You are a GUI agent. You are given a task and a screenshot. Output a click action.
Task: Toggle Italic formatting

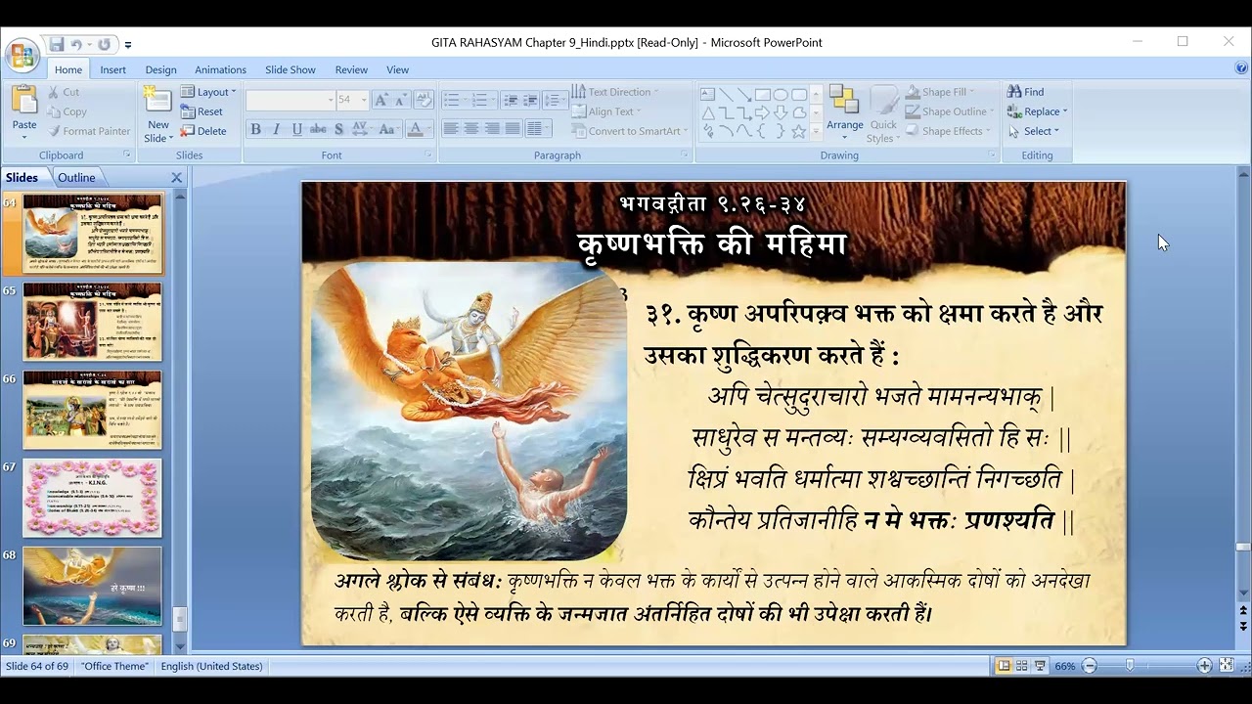tap(276, 129)
